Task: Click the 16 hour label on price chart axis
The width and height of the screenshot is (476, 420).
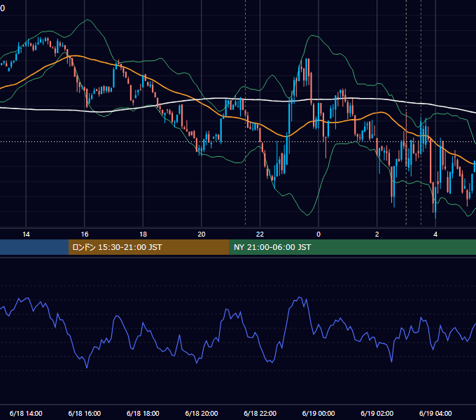Action: coord(85,234)
